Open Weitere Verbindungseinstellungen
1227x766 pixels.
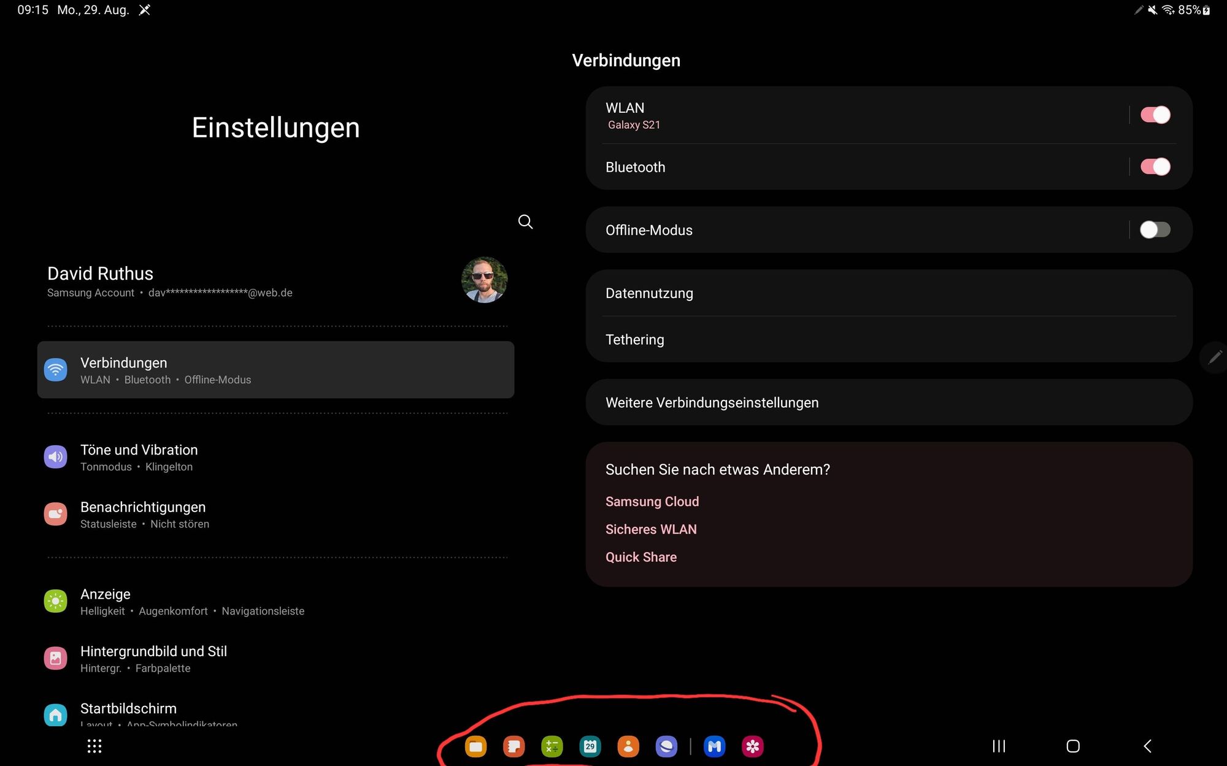pos(889,402)
